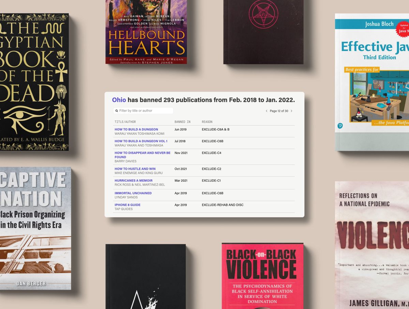Advance to next page with right chevron

coord(291,111)
